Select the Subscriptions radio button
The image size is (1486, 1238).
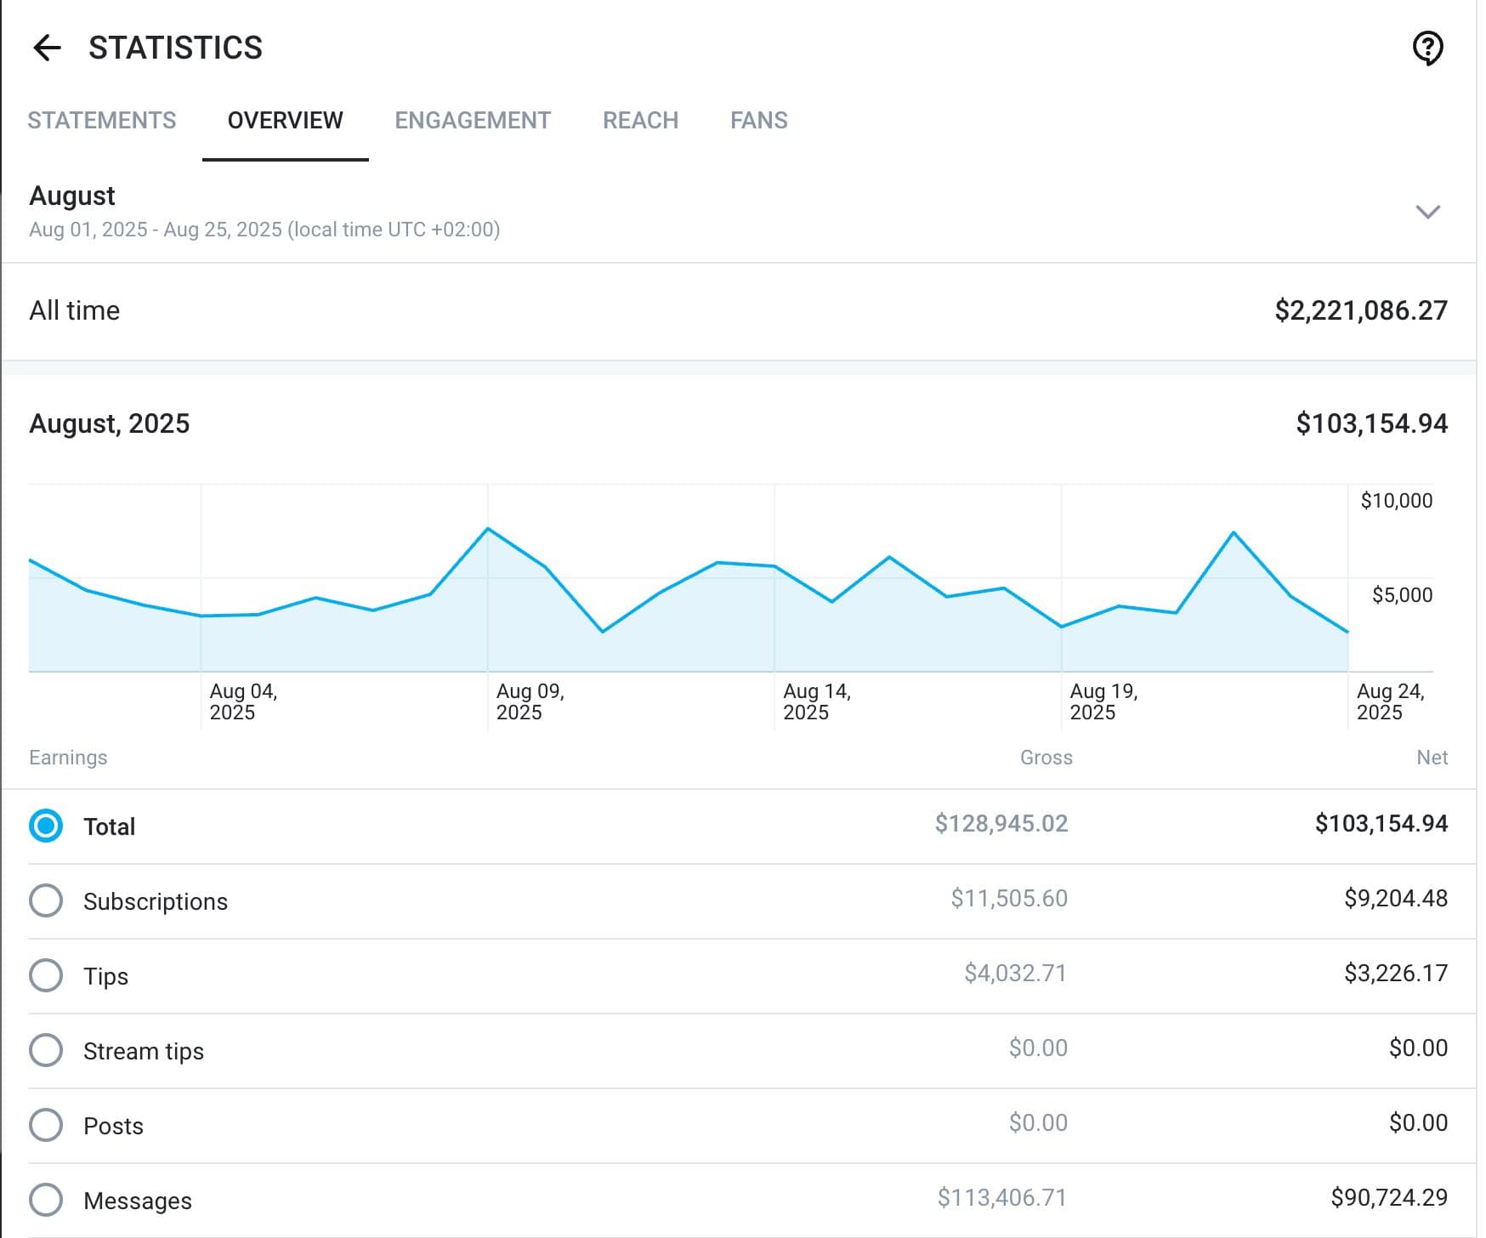point(46,900)
